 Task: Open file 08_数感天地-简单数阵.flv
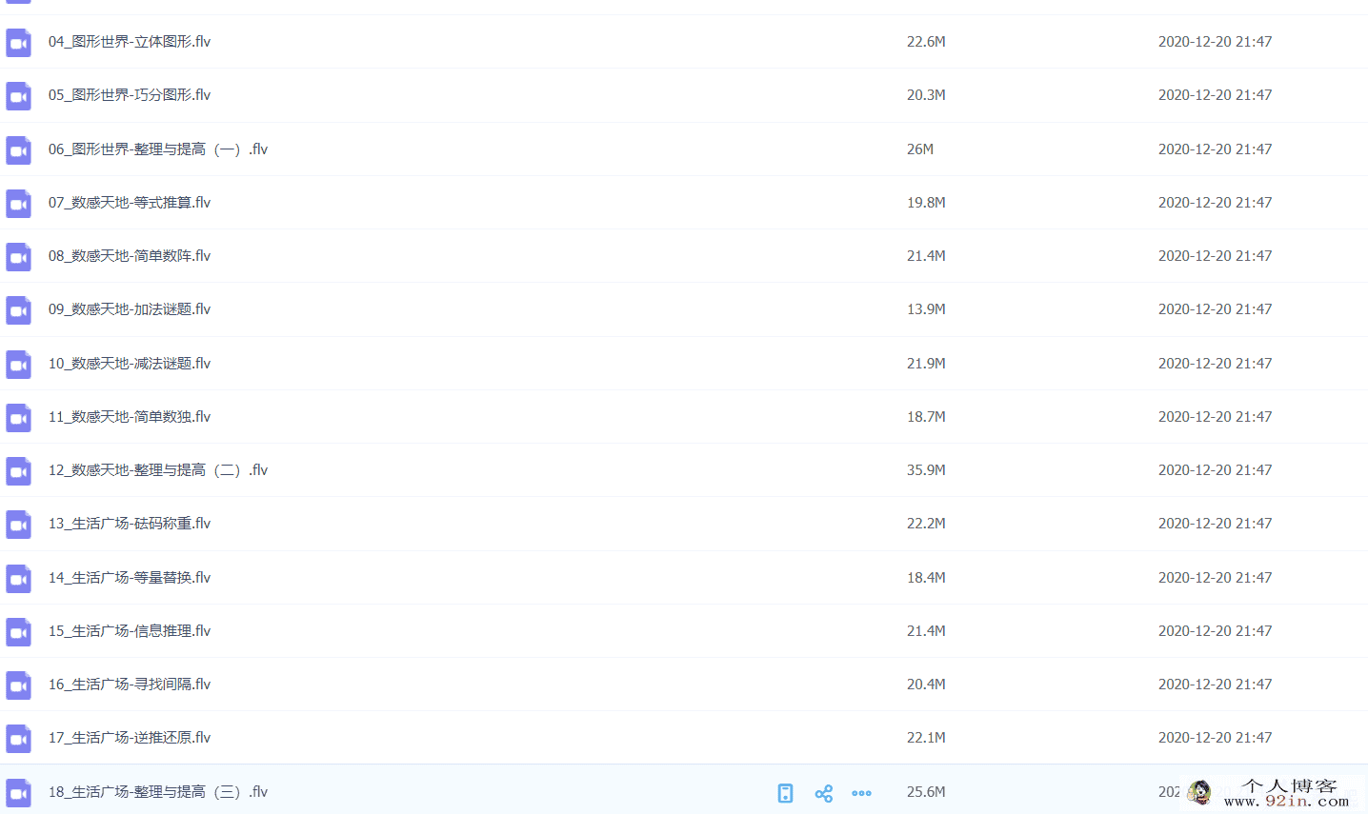coord(130,256)
